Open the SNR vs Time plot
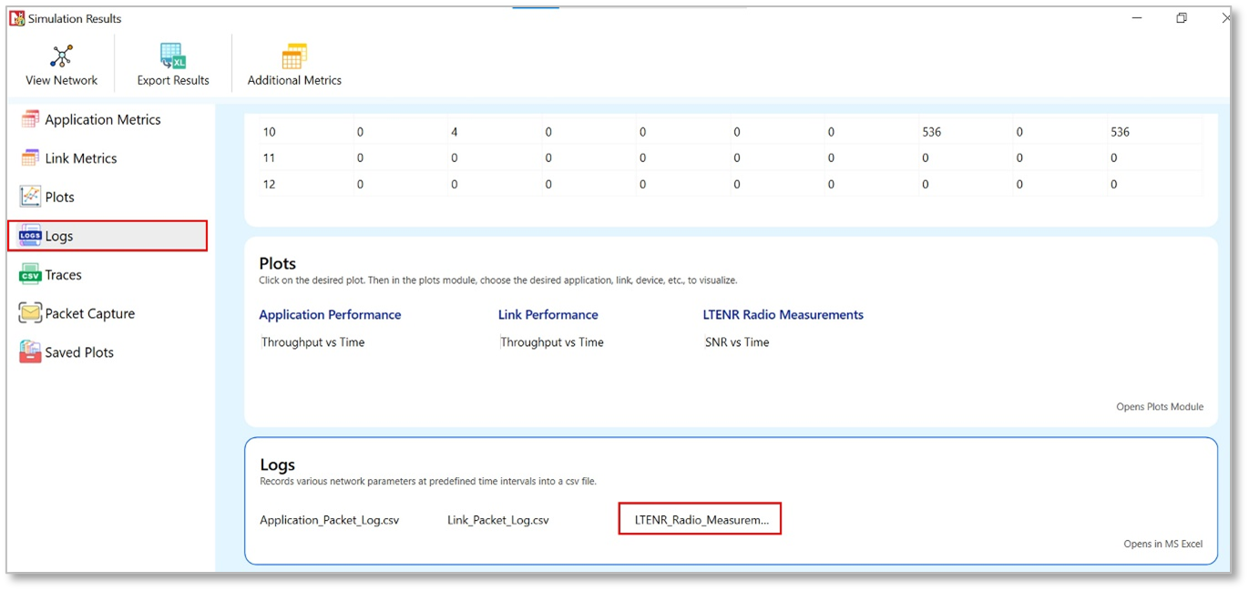Viewport: 1249px width, 591px height. pyautogui.click(x=736, y=342)
